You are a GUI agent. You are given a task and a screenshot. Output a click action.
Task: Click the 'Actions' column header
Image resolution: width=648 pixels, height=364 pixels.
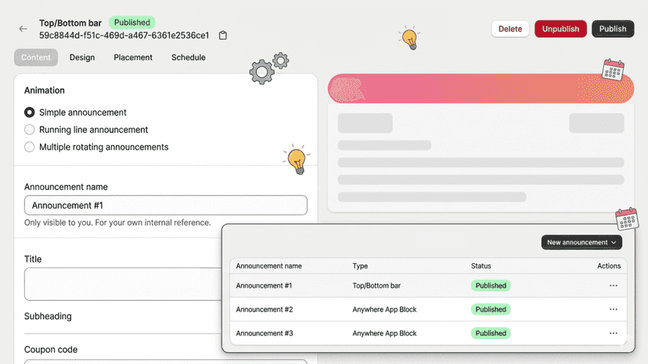[x=609, y=266]
